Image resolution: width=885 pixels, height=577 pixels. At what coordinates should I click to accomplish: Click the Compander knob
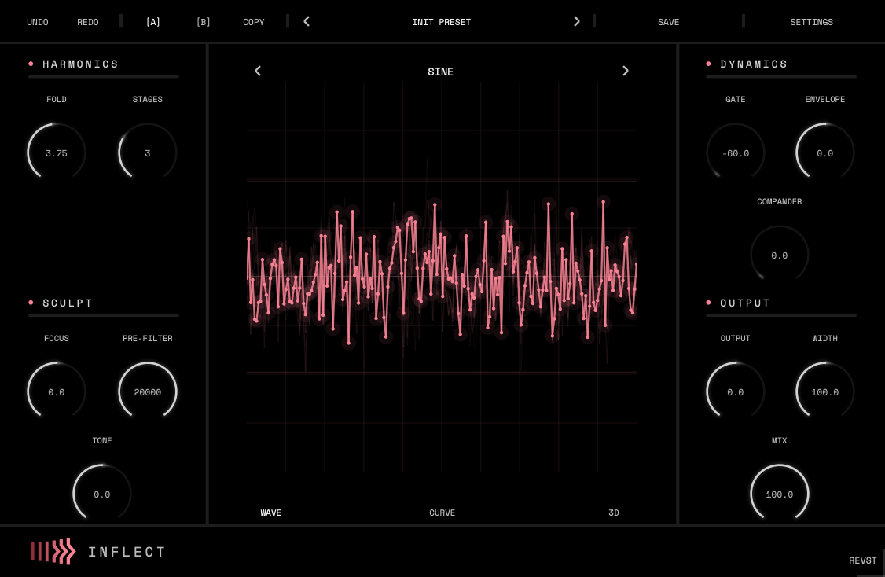(x=780, y=255)
